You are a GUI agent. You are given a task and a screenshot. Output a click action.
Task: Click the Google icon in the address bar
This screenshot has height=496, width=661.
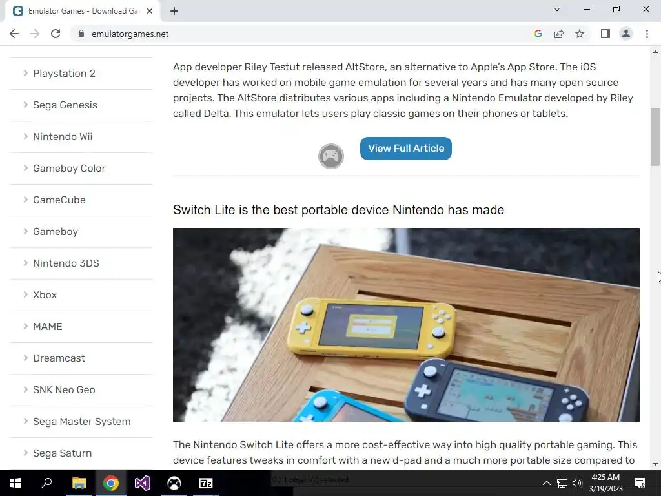coord(538,34)
